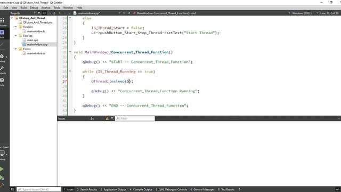Switch to 1 Issues pane
Screen dimensions: 341x192
coord(69,189)
